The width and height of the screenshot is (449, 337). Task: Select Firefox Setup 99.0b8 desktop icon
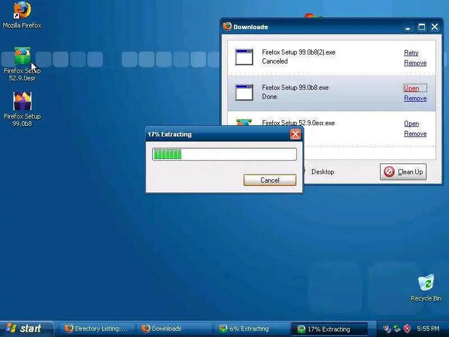pos(22,109)
